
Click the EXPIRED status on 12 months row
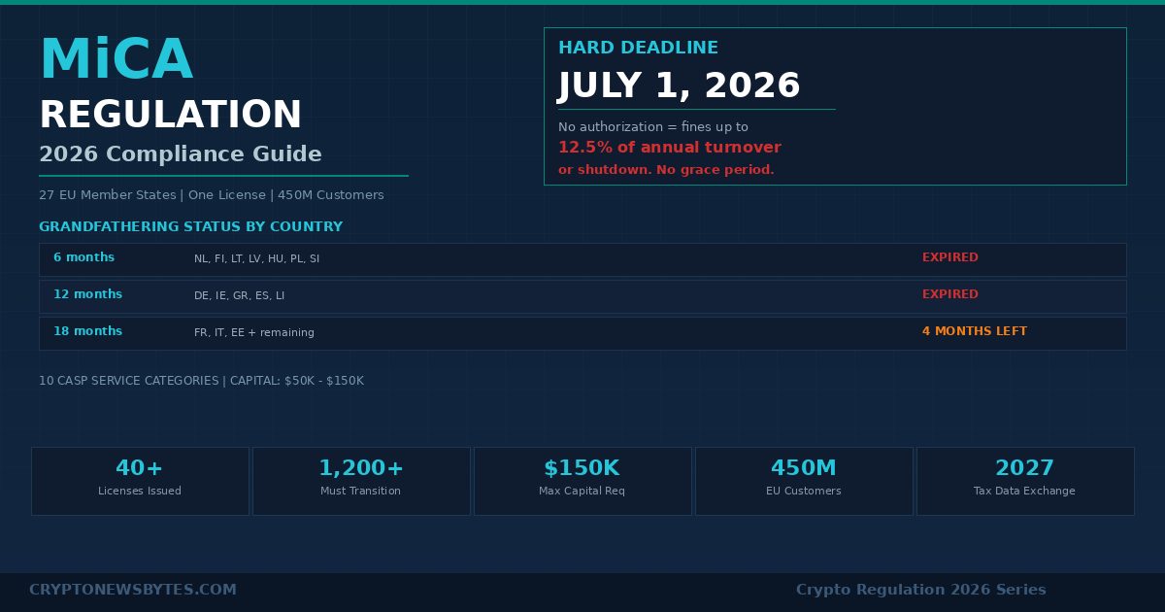pyautogui.click(x=949, y=294)
